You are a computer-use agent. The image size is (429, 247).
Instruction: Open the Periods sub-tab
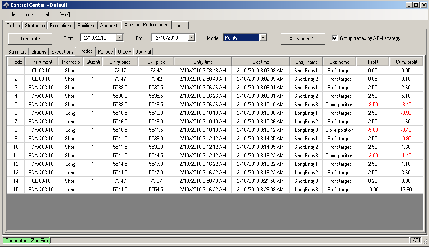tap(105, 52)
